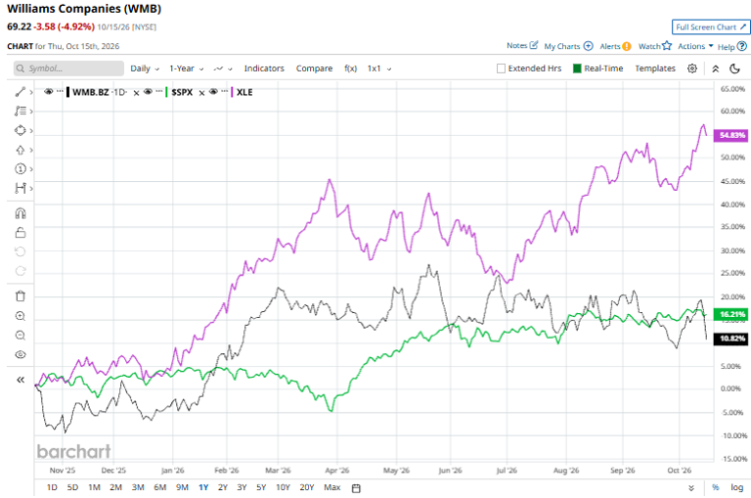Select the shapes drawing tool
The width and height of the screenshot is (751, 498).
pyautogui.click(x=21, y=130)
